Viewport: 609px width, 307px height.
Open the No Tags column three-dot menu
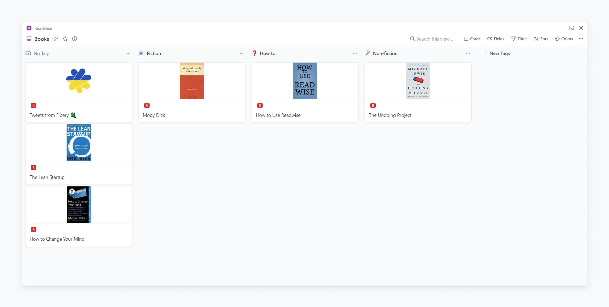point(129,53)
